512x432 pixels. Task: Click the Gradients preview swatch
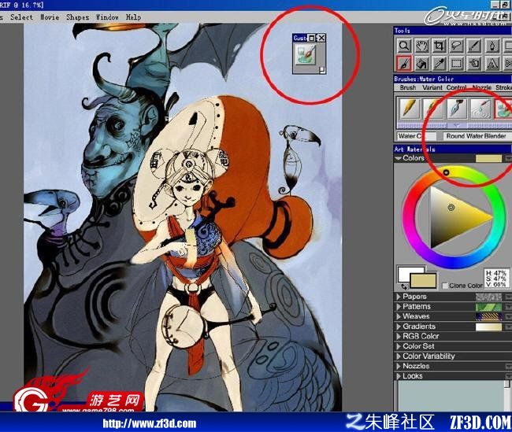tap(488, 327)
